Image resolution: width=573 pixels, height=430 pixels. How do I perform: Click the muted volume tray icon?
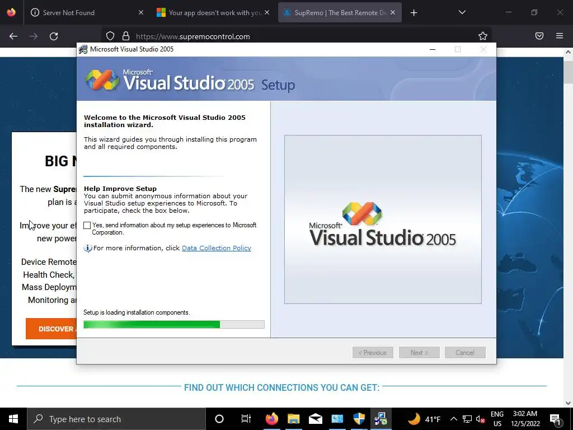point(480,419)
